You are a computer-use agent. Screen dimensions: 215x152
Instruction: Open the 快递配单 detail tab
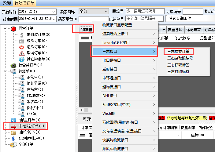click(x=188, y=128)
